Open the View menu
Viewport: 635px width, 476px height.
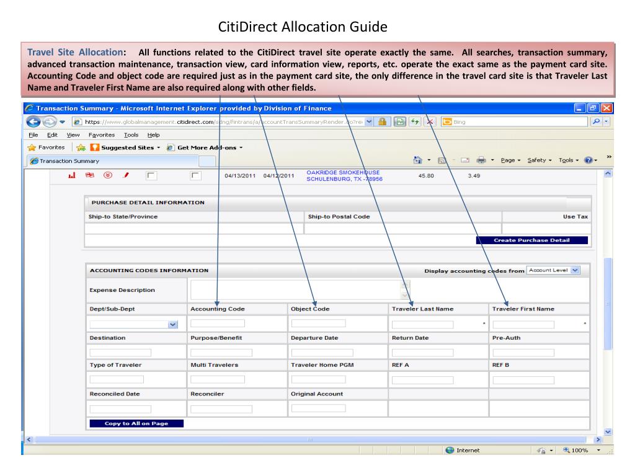click(73, 134)
